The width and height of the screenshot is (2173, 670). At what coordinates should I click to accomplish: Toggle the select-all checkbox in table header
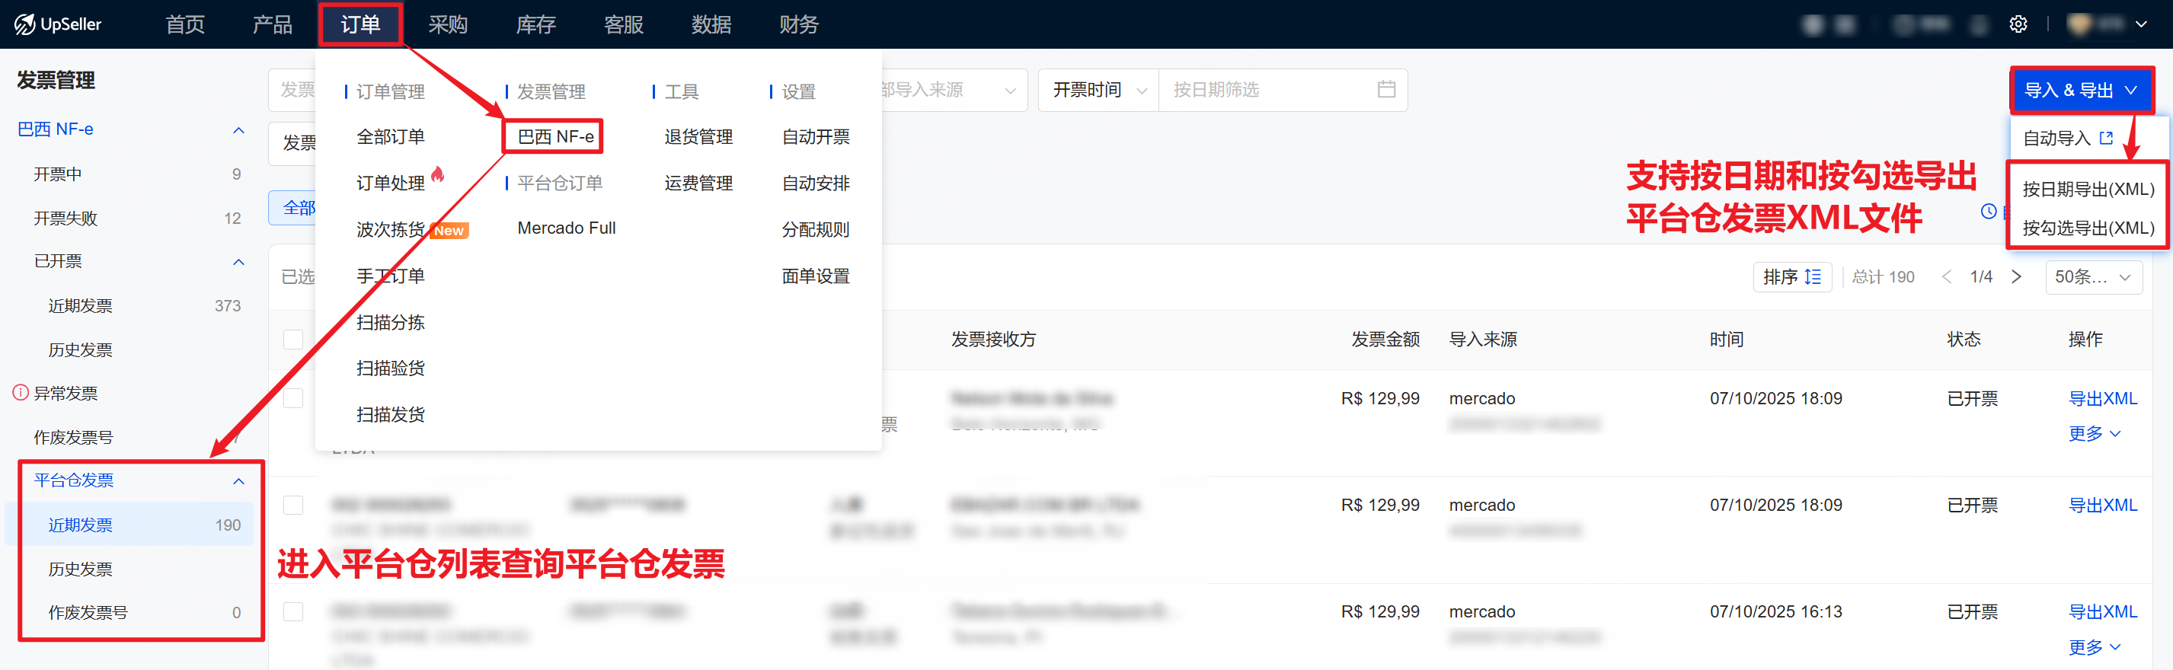point(292,339)
